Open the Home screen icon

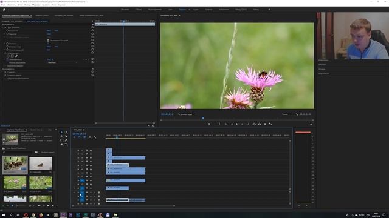(x=4, y=10)
